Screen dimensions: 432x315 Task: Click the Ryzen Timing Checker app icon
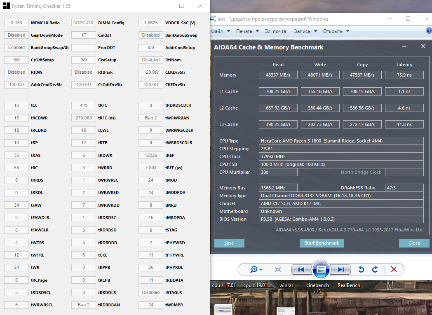coord(6,6)
